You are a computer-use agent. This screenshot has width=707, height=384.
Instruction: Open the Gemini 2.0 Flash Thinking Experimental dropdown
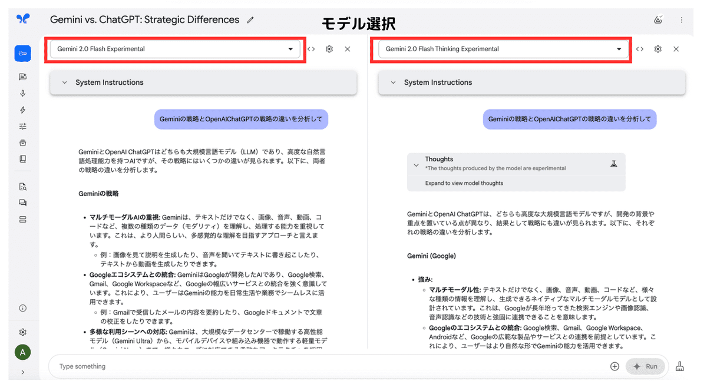(x=504, y=49)
